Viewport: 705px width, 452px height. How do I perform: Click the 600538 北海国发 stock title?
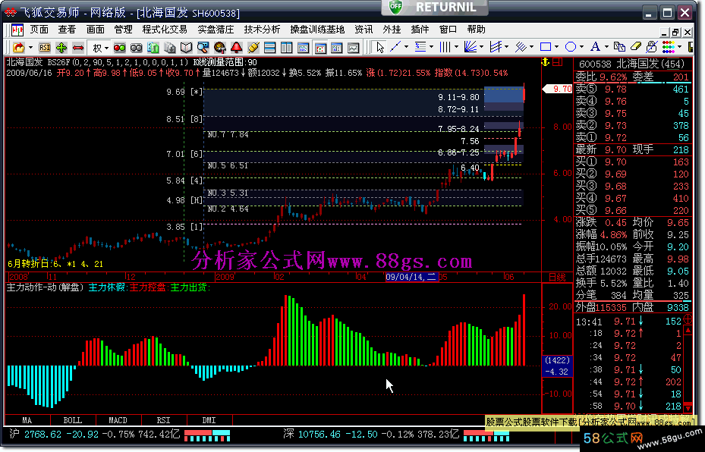pyautogui.click(x=631, y=64)
